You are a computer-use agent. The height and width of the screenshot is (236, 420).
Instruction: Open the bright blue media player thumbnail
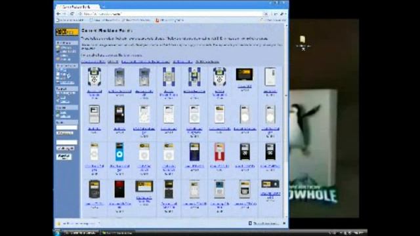(x=119, y=151)
